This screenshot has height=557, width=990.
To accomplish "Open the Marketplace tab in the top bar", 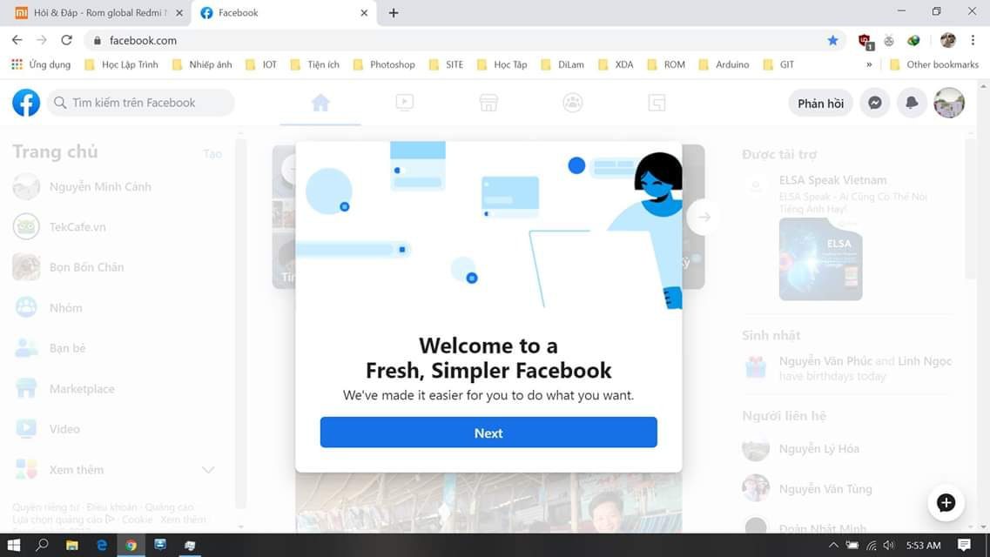I will coord(488,103).
